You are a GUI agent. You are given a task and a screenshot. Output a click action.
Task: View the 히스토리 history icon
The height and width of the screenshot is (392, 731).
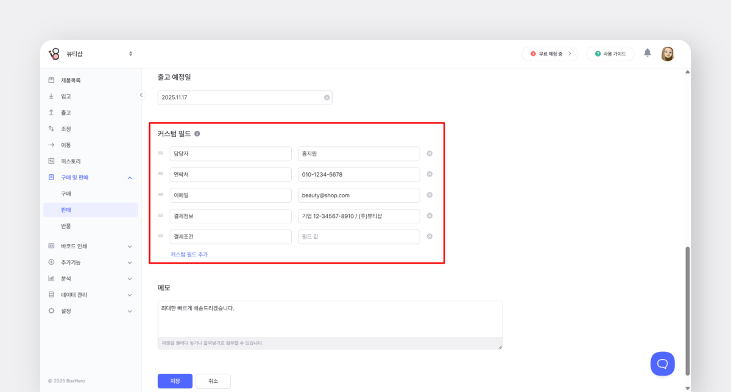[51, 161]
